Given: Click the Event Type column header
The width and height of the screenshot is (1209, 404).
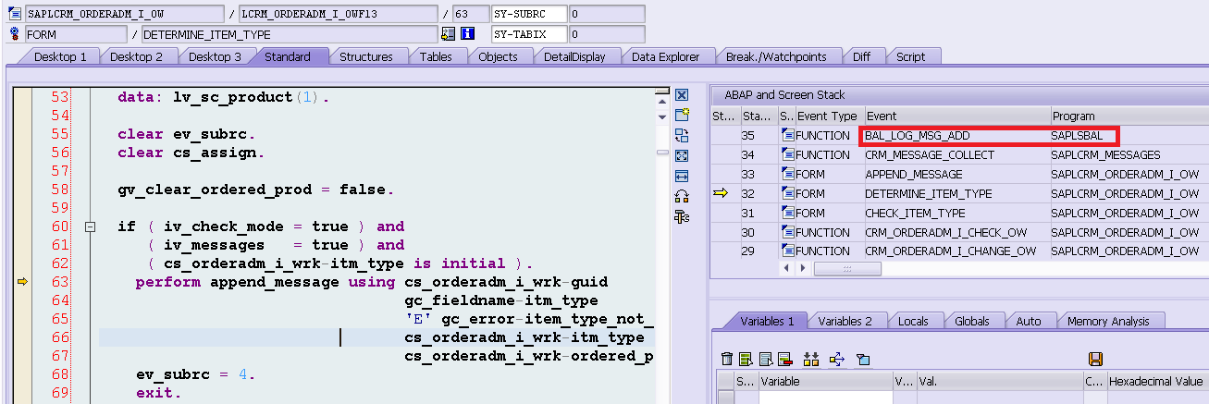Looking at the screenshot, I should [829, 116].
